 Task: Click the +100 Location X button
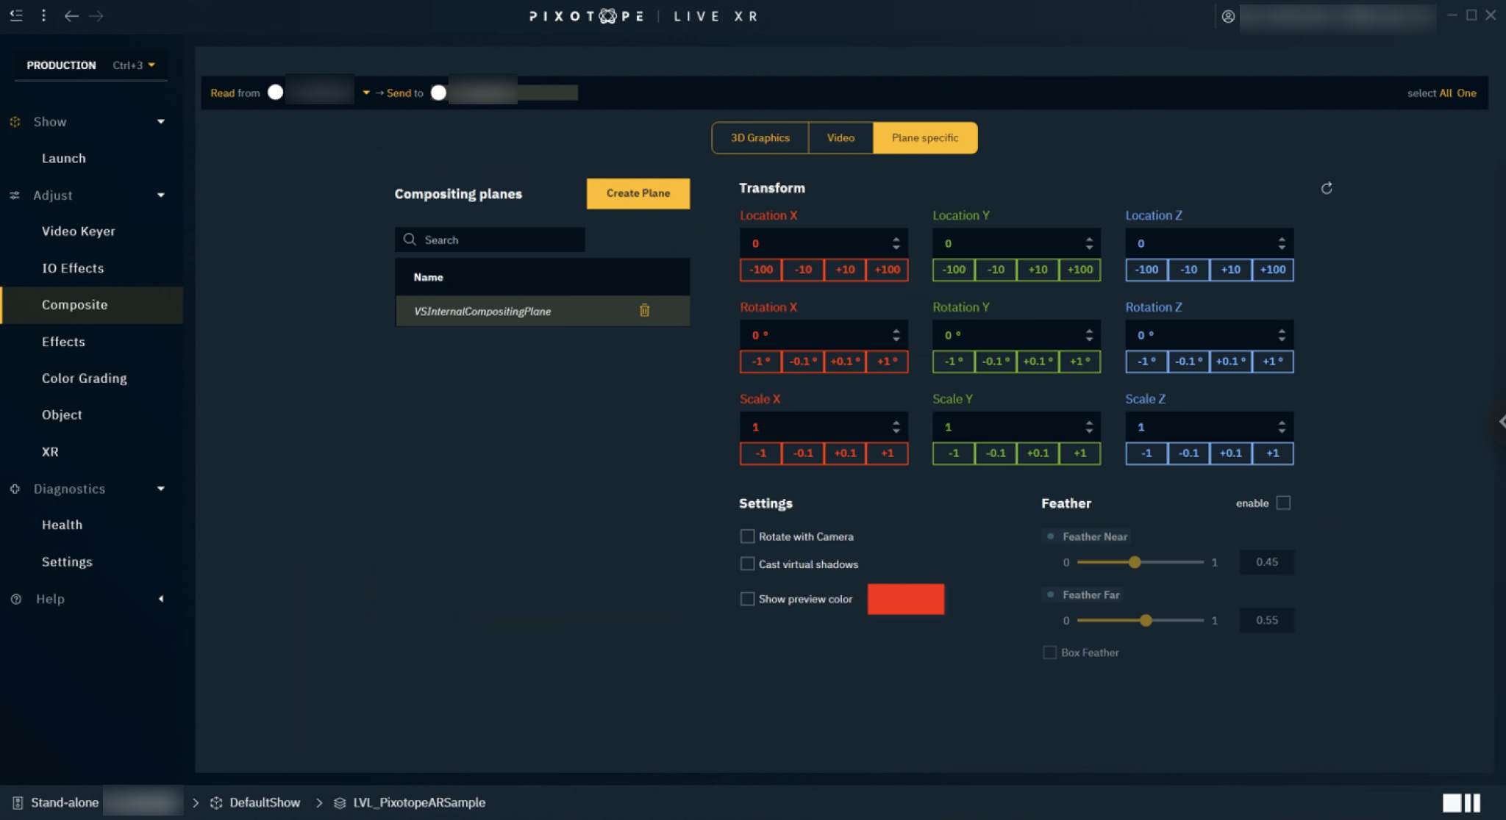pyautogui.click(x=887, y=270)
